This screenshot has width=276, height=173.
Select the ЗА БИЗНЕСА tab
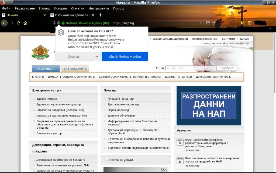[46, 69]
